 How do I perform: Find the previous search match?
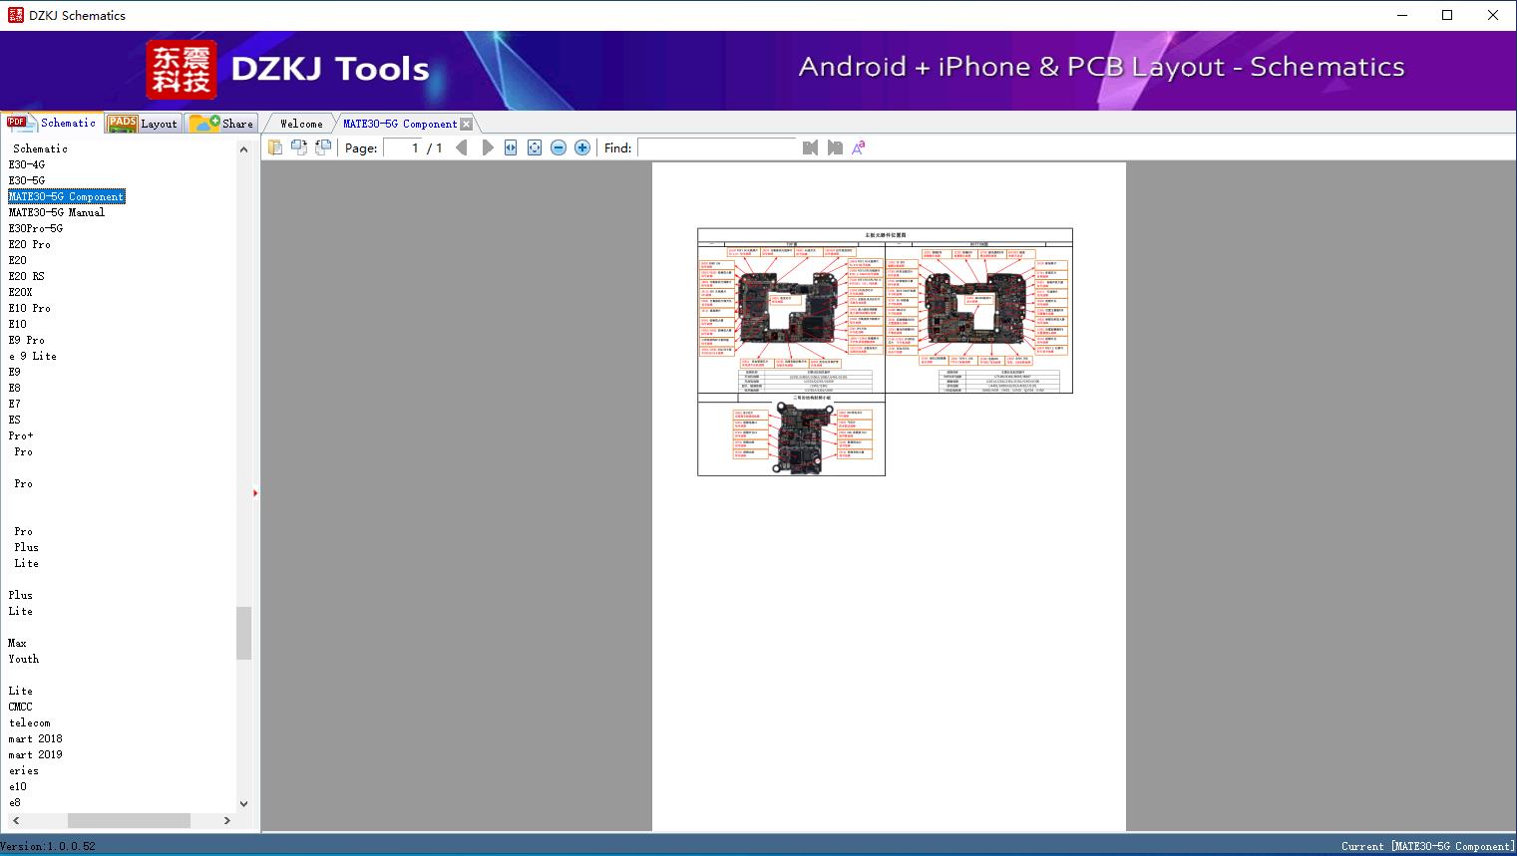(x=810, y=147)
